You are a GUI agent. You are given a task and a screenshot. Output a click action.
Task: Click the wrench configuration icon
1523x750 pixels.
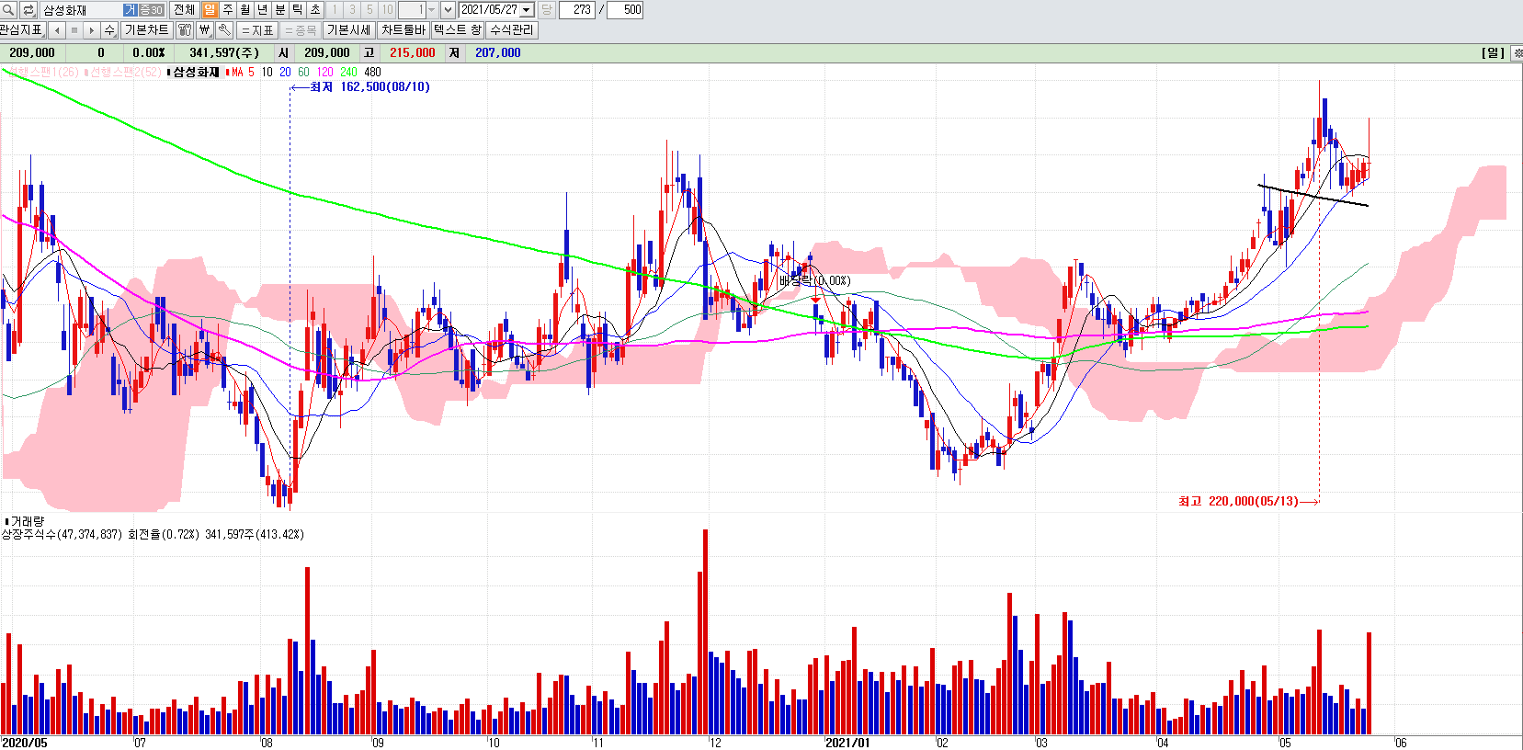224,30
